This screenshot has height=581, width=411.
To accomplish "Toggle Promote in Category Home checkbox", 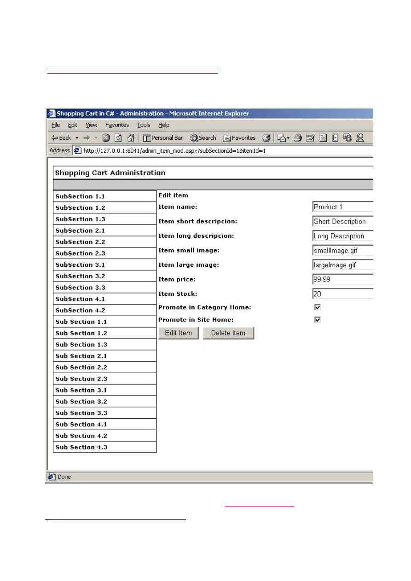I will click(x=318, y=307).
